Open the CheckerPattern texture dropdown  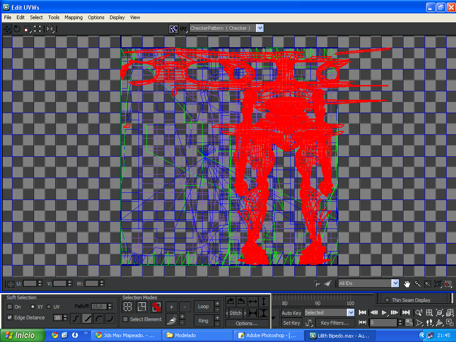pos(260,28)
